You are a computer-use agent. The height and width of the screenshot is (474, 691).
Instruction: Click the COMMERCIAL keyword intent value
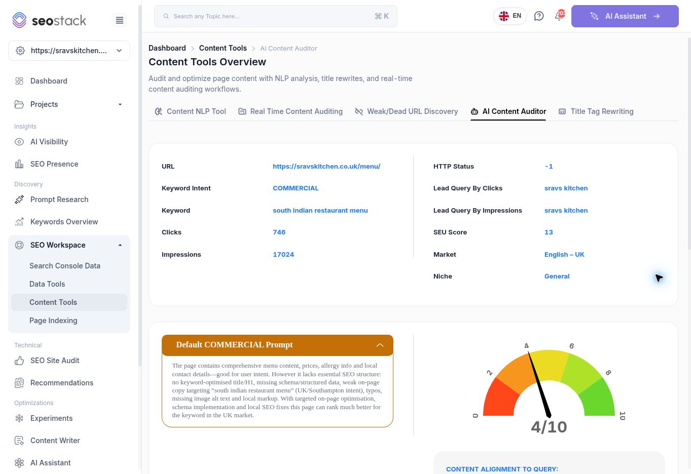click(296, 188)
